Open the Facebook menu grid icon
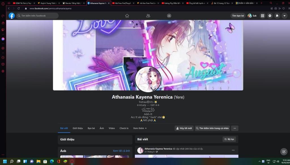Image resolution: width=290 pixels, height=165 pixels. coord(263,16)
